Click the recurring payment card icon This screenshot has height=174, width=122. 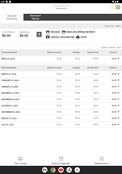point(64,32)
